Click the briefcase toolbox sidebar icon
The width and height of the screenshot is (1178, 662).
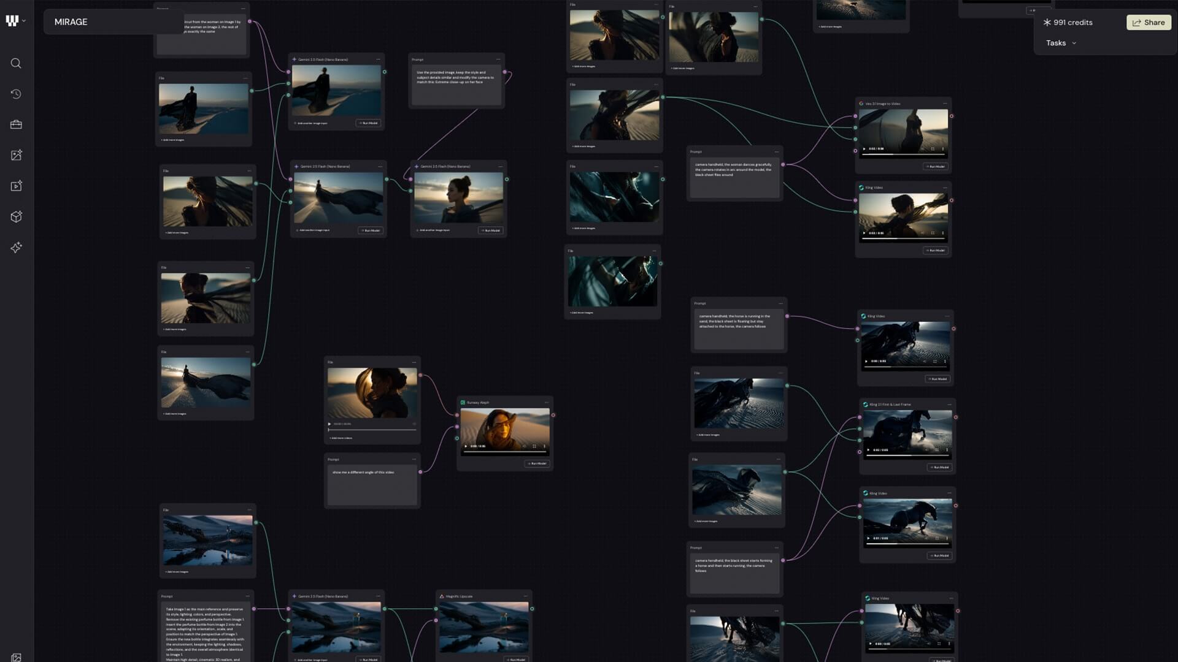click(x=16, y=124)
